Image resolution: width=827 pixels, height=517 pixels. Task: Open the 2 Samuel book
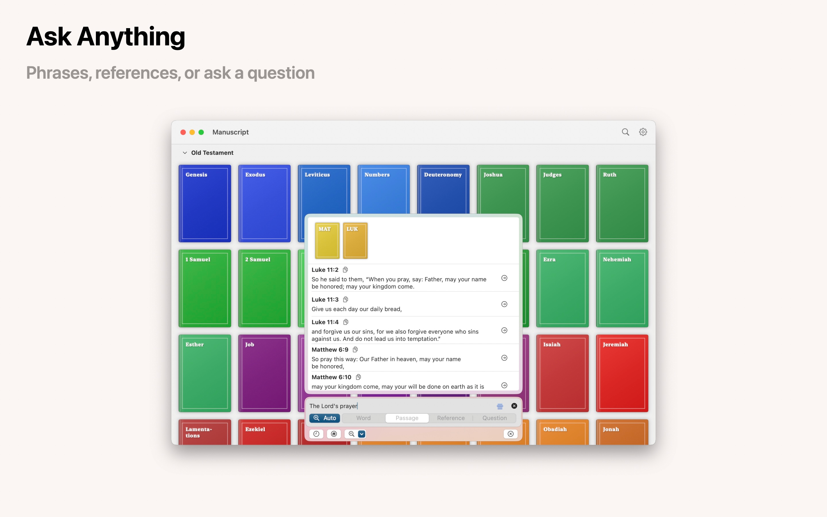(x=264, y=288)
